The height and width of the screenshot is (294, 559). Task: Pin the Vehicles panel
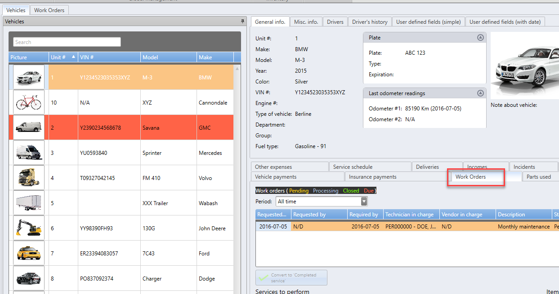tap(243, 21)
